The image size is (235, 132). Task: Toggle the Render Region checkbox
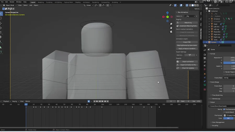point(224,72)
